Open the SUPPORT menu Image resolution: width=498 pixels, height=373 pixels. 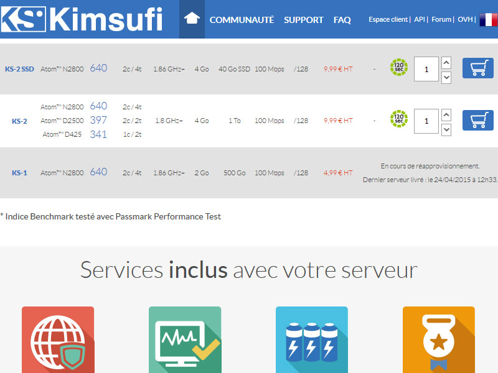coord(303,20)
